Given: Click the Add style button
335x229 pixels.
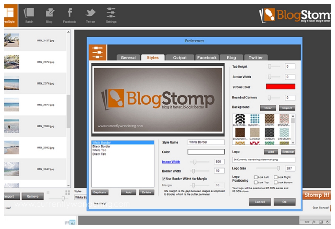Looking at the screenshot, I should tap(129, 193).
